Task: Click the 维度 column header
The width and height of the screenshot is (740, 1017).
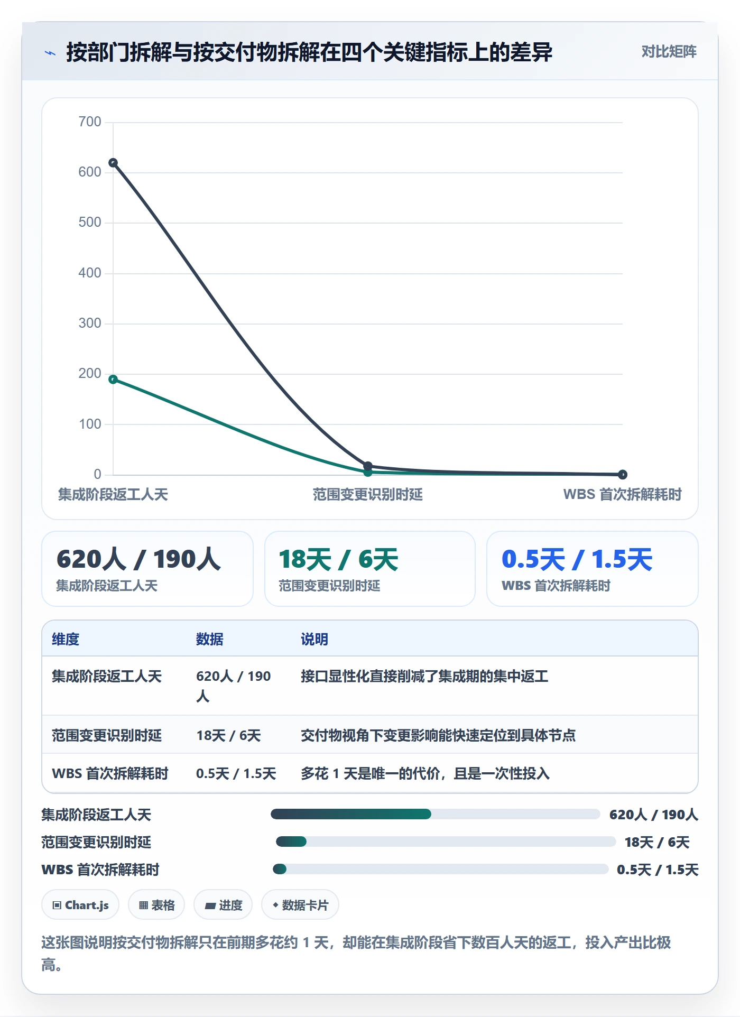Action: point(66,639)
